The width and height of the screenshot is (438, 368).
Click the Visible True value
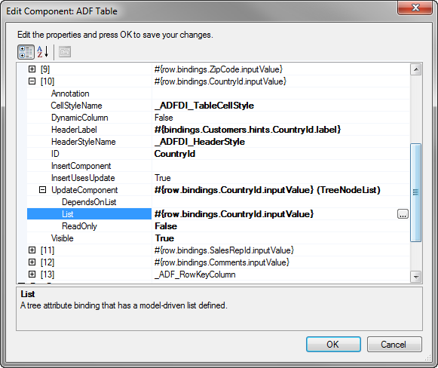tap(164, 238)
